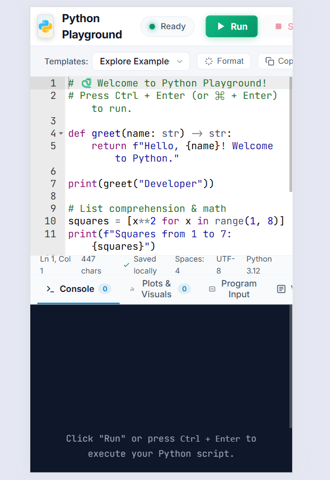
Task: Click line number 7 in the gutter
Action: 54,184
